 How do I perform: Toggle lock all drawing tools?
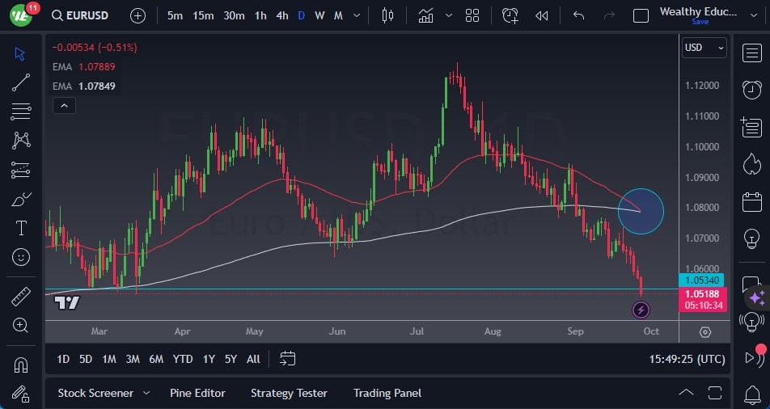pos(21,394)
